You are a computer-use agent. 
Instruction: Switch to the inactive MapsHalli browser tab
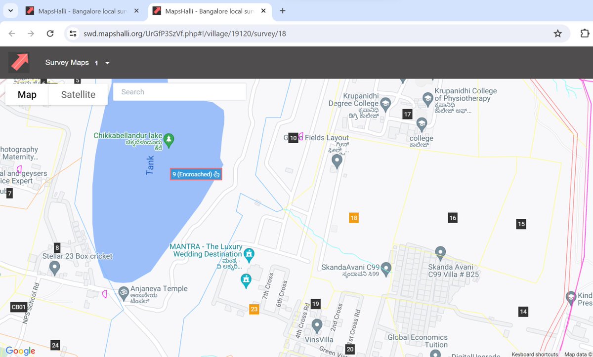coord(82,10)
